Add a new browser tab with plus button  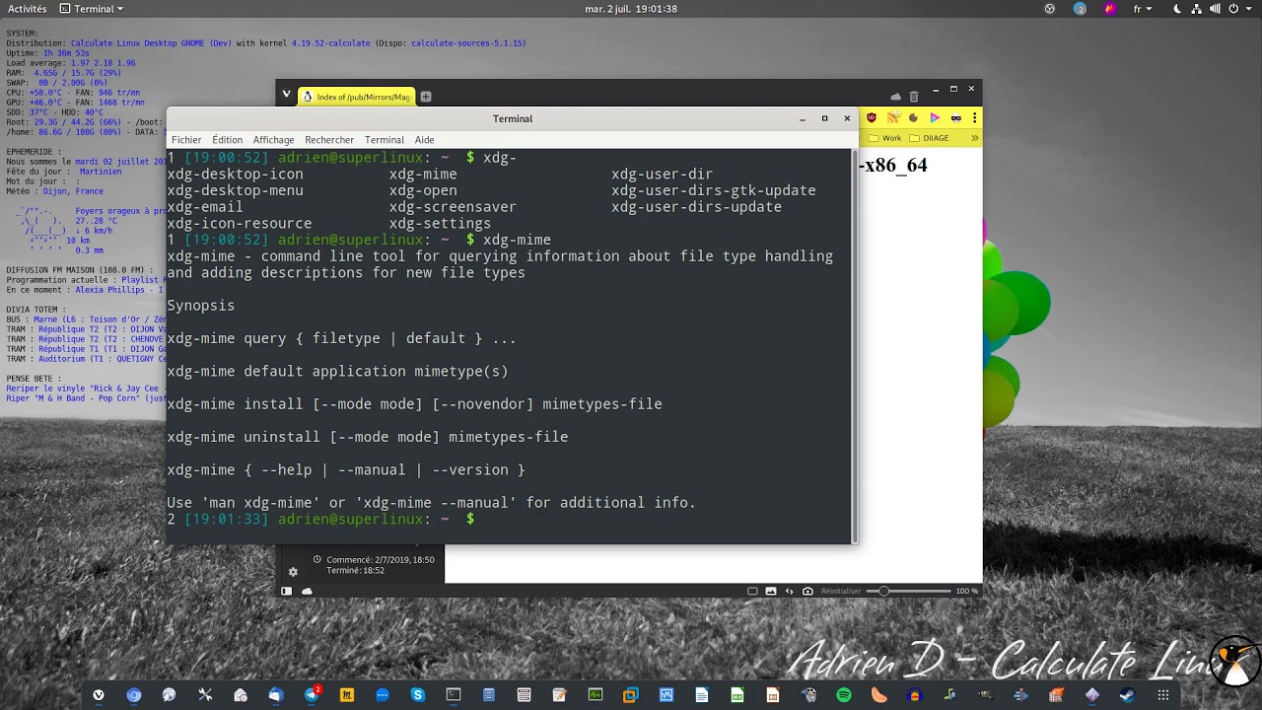coord(426,97)
